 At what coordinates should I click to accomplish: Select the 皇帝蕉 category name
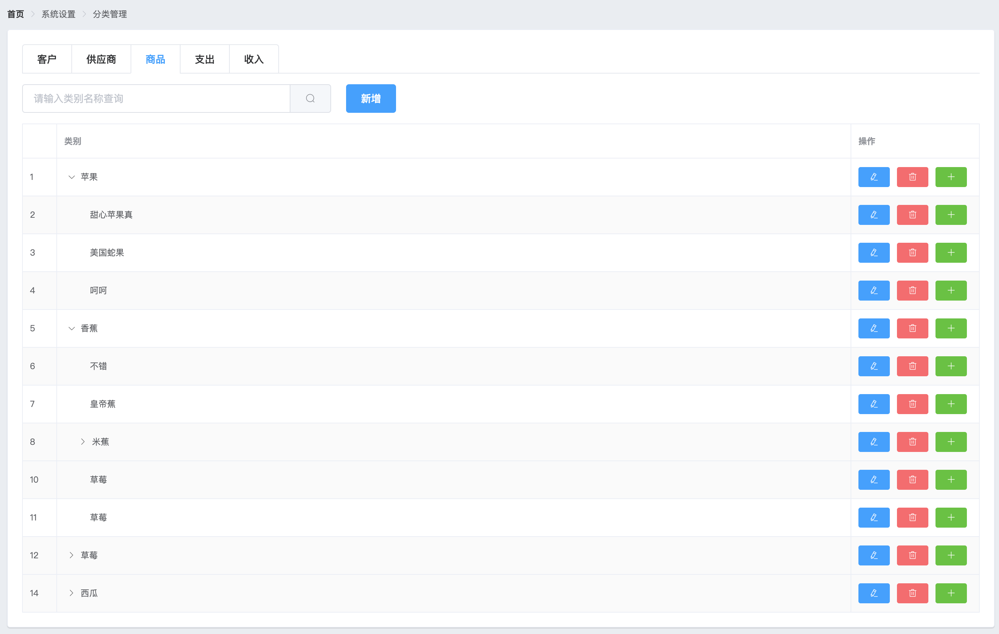[102, 403]
